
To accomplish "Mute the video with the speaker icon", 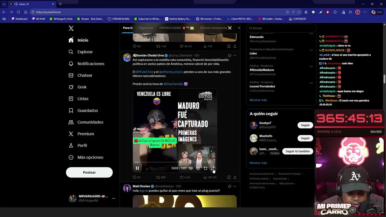I will click(x=191, y=168).
